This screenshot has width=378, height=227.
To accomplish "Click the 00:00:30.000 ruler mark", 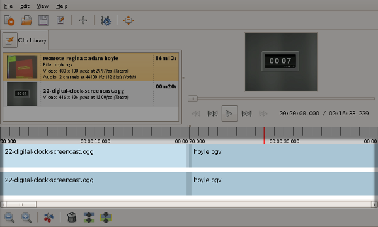I will [x=284, y=141].
